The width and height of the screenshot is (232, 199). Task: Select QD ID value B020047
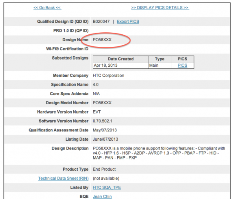pos(101,22)
